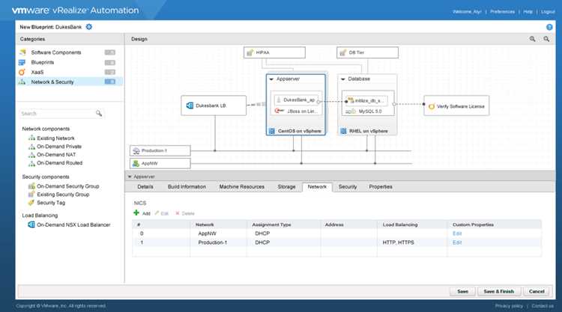
Task: Click the green Add plus icon
Action: pos(136,213)
